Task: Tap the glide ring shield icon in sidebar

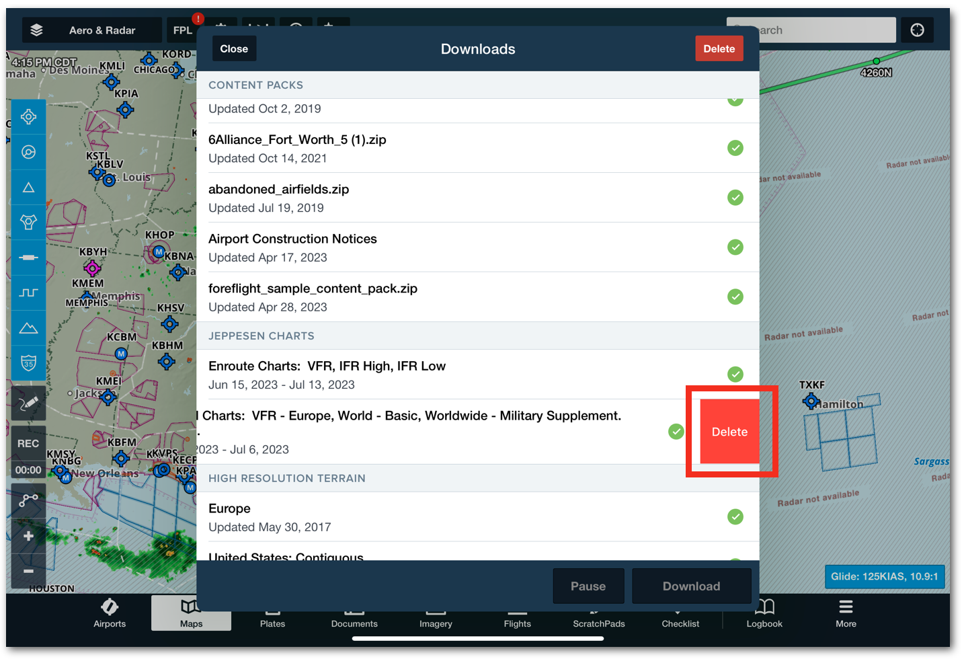Action: pos(28,223)
